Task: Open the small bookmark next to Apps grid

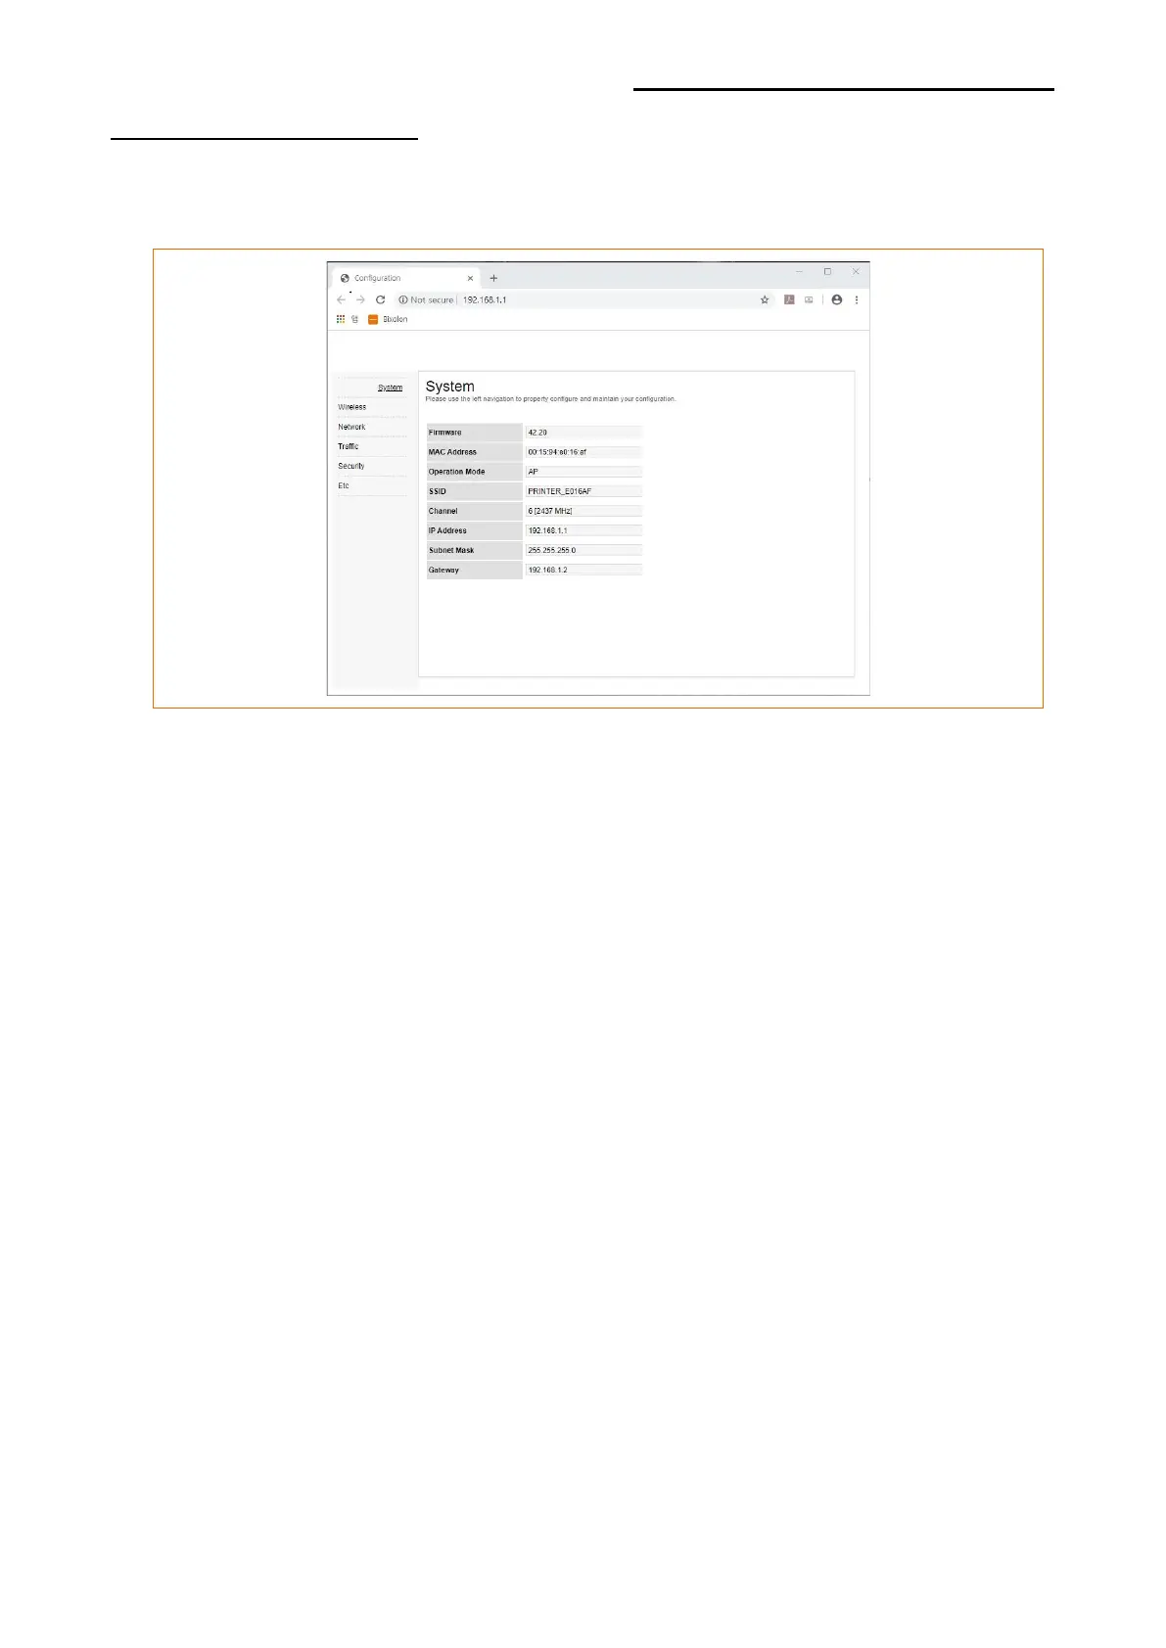Action: [x=354, y=319]
